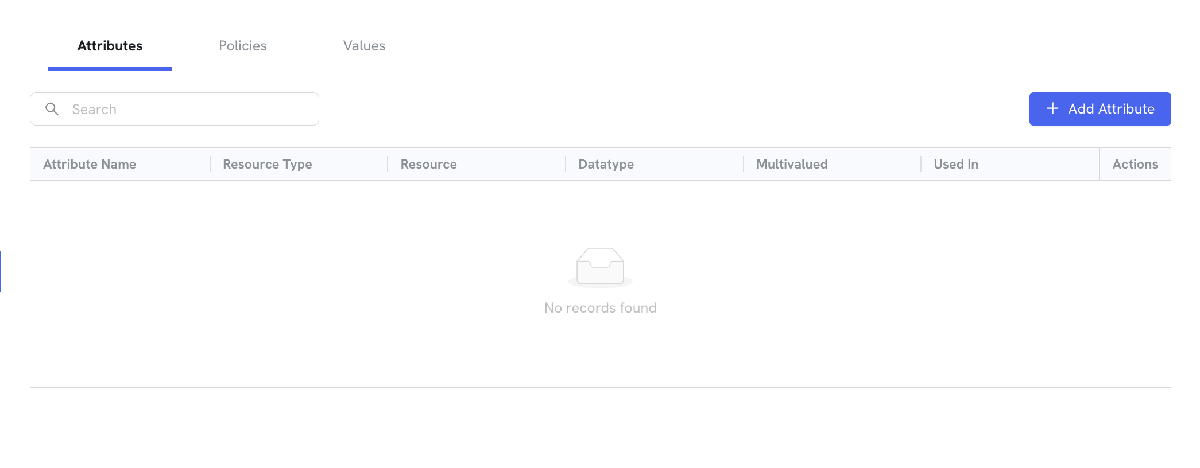Click the empty inbox tray icon
The height and width of the screenshot is (468, 1200).
point(600,267)
